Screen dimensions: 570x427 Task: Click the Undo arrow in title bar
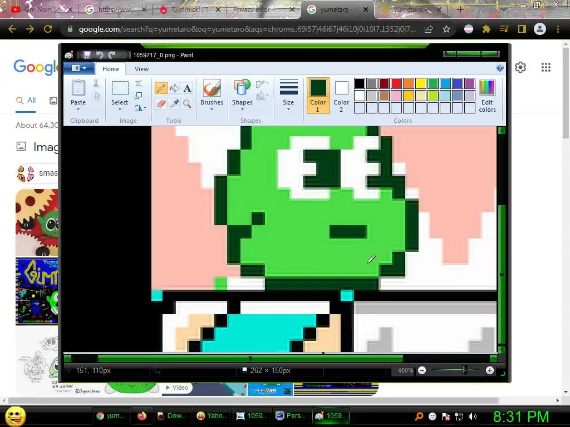(x=99, y=55)
